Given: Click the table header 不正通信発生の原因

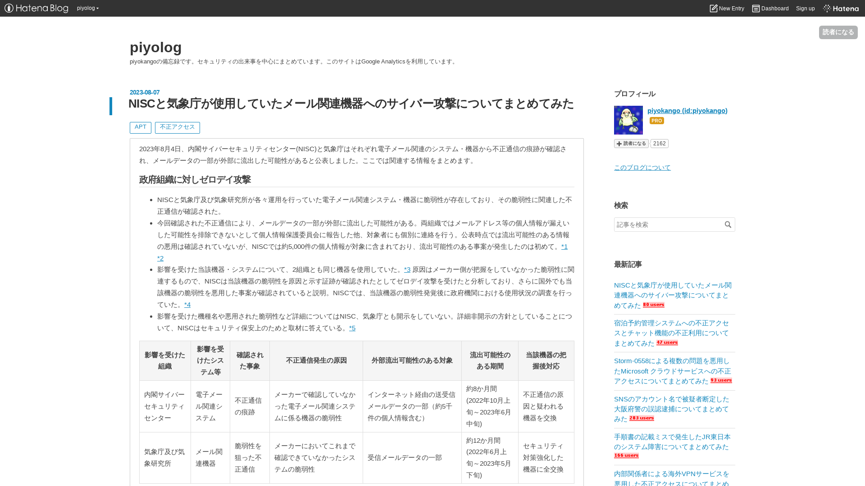Looking at the screenshot, I should point(316,361).
